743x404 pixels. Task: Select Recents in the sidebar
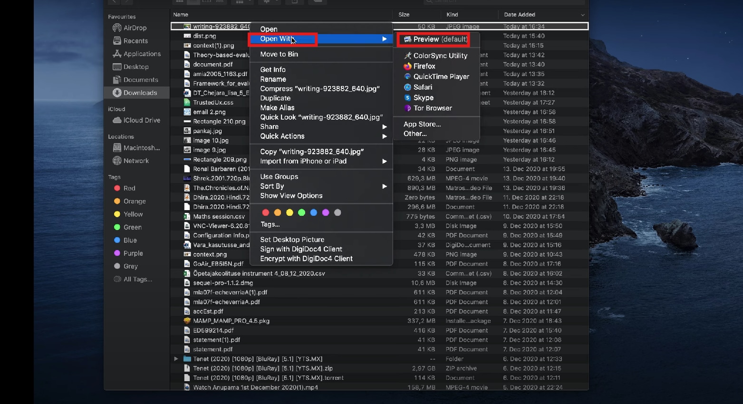point(130,41)
